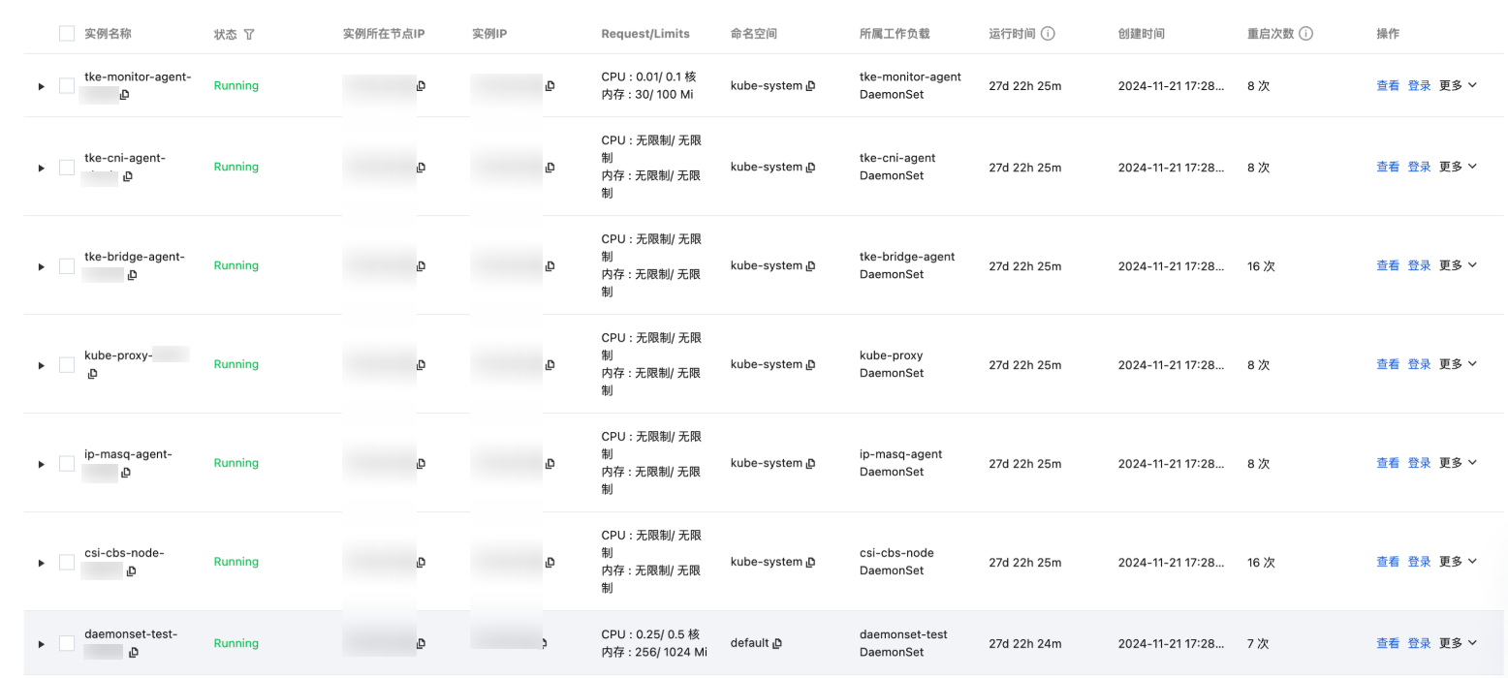Expand the csi-cbs-node row details
The image size is (1508, 678).
(41, 563)
